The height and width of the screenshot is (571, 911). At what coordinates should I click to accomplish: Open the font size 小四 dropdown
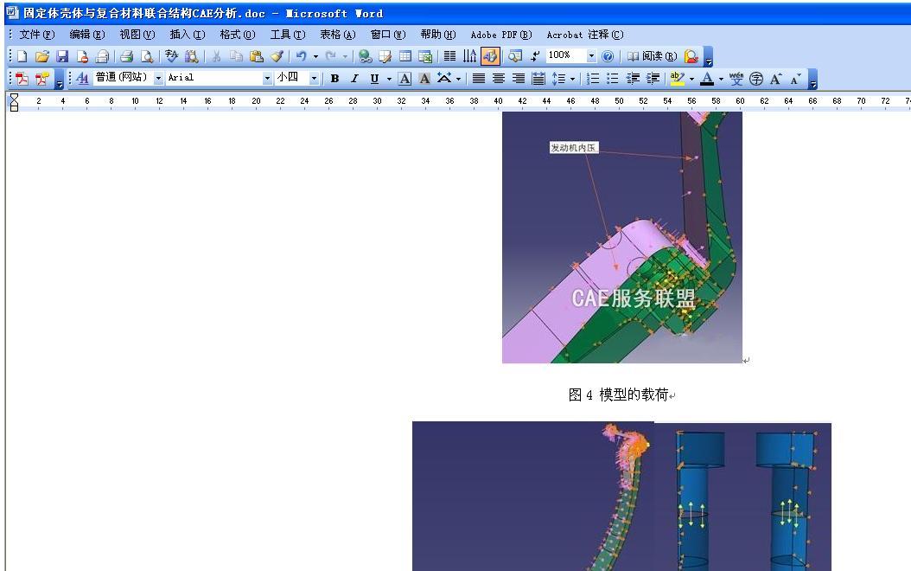(x=313, y=79)
